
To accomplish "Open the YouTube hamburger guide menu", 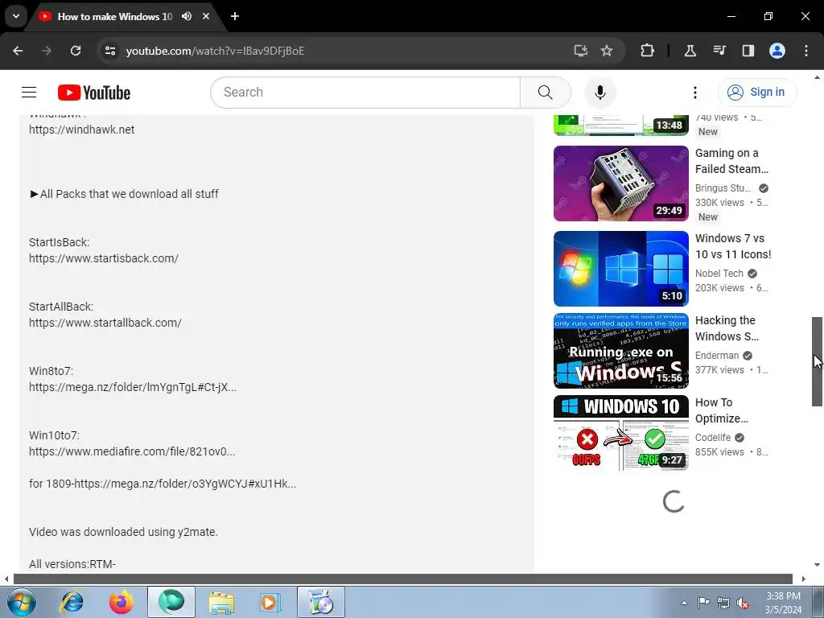I will coord(29,93).
